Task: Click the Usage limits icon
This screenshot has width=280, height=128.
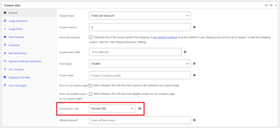Action: click(x=5, y=29)
